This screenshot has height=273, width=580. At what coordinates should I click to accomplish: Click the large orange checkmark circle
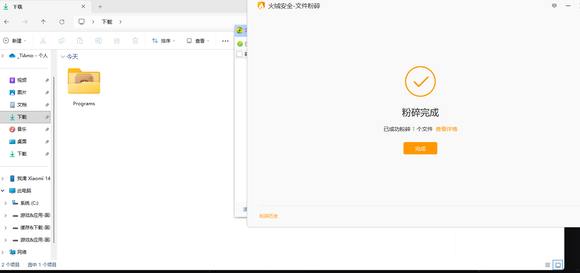point(420,81)
